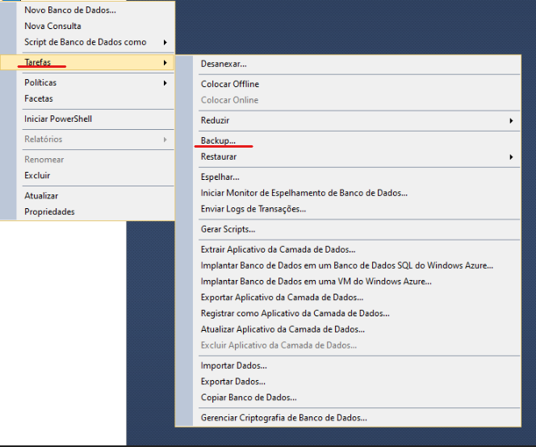This screenshot has height=447, width=536.
Task: Open Propriedades of the database
Action: [49, 211]
